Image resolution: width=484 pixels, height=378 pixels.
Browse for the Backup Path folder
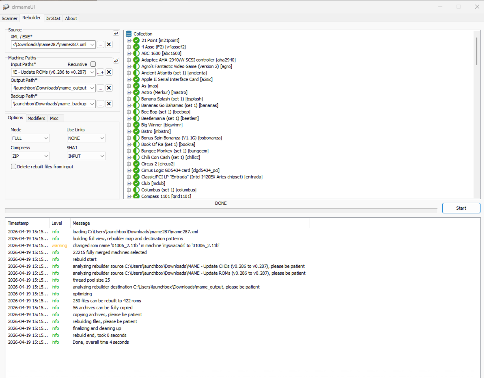[100, 104]
